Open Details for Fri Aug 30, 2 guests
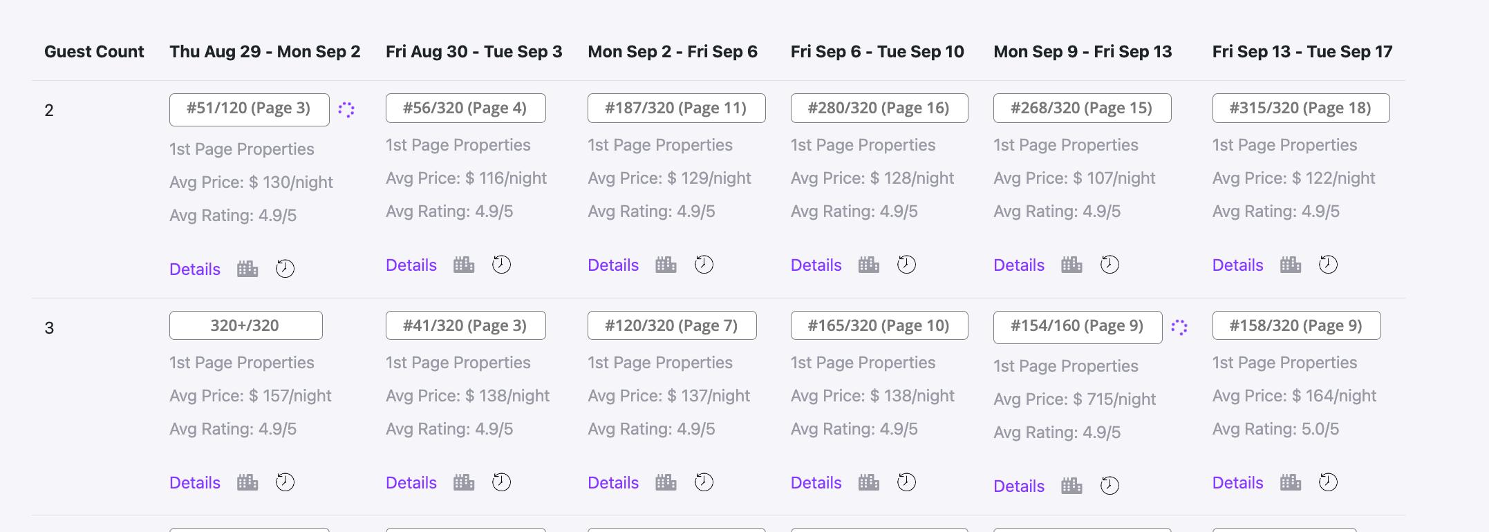1489x532 pixels. pos(411,265)
